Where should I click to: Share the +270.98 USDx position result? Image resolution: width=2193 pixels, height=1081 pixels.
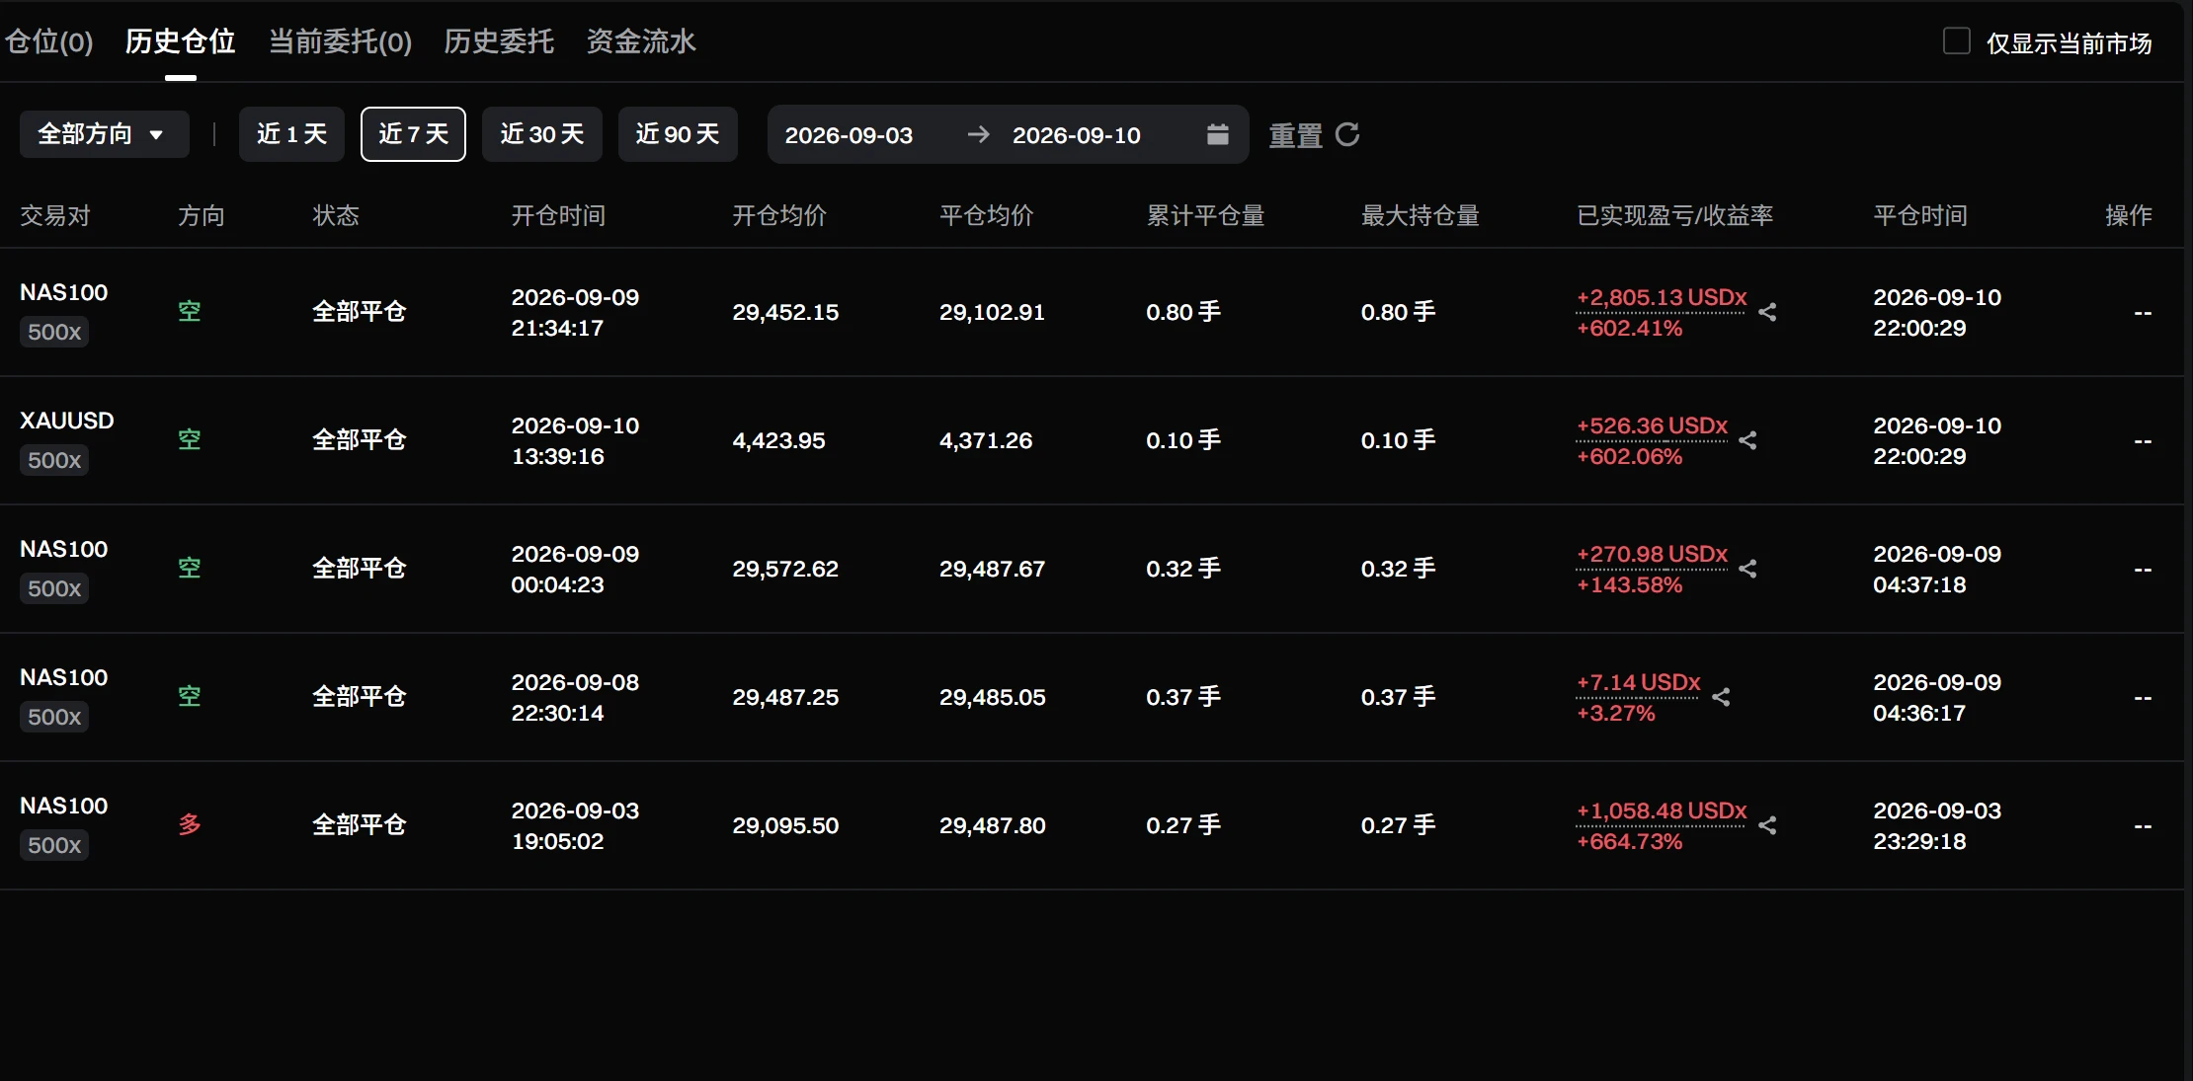tap(1748, 569)
